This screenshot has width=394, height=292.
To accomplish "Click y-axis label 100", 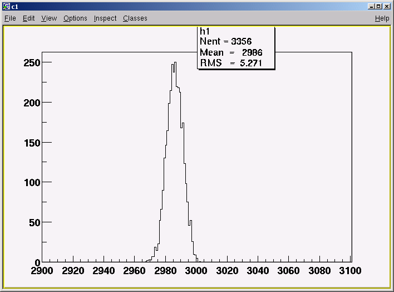I will tap(32, 183).
